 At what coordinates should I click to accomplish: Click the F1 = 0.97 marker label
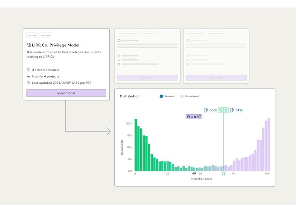click(194, 117)
